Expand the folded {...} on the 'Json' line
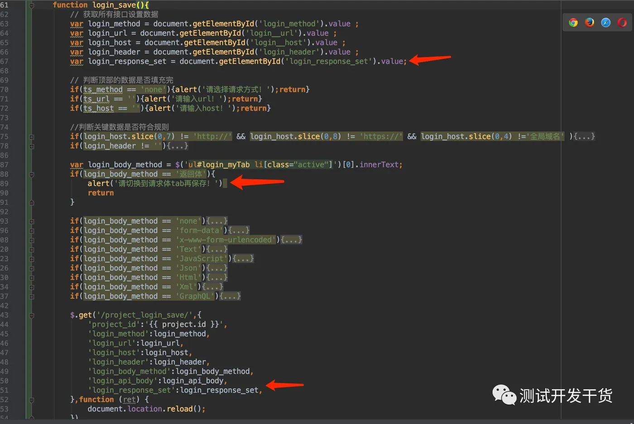Viewport: 634px width, 424px height. [x=216, y=268]
